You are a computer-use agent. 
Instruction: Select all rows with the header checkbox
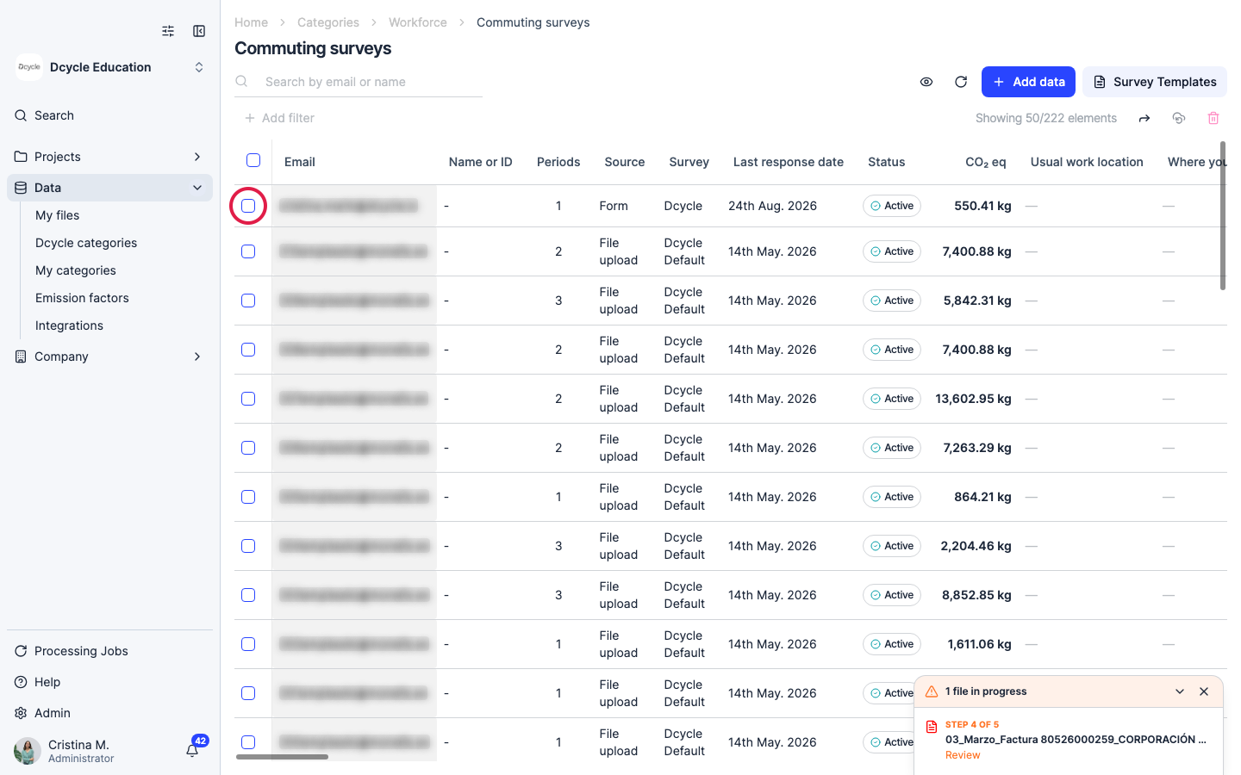tap(253, 160)
